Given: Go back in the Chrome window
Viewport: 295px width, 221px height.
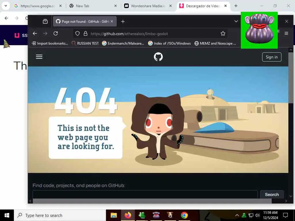Looking at the screenshot, I should [6, 18].
